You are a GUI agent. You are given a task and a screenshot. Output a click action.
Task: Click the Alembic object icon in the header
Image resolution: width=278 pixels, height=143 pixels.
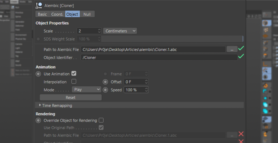pyautogui.click(x=39, y=6)
